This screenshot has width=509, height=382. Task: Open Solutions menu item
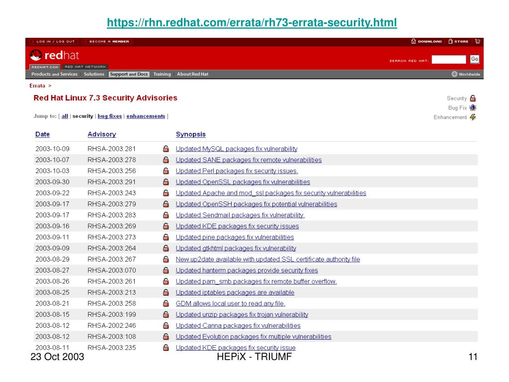(94, 74)
